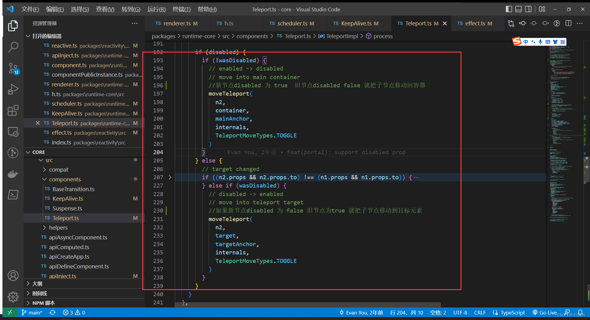Toggle the bottom panel layout button
Viewport: 590px width, 320px height.
click(x=518, y=9)
